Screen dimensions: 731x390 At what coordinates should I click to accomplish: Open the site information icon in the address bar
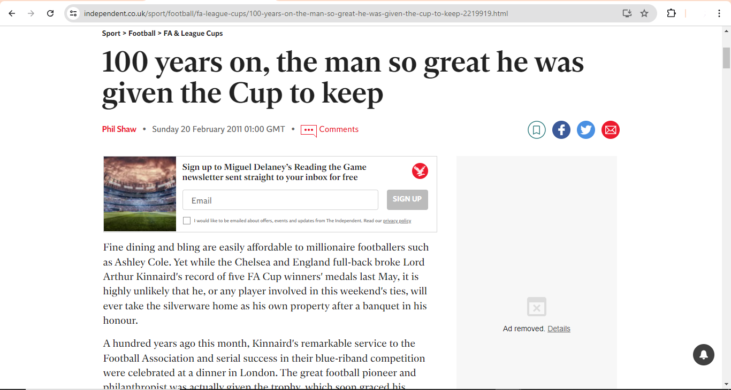coord(74,13)
